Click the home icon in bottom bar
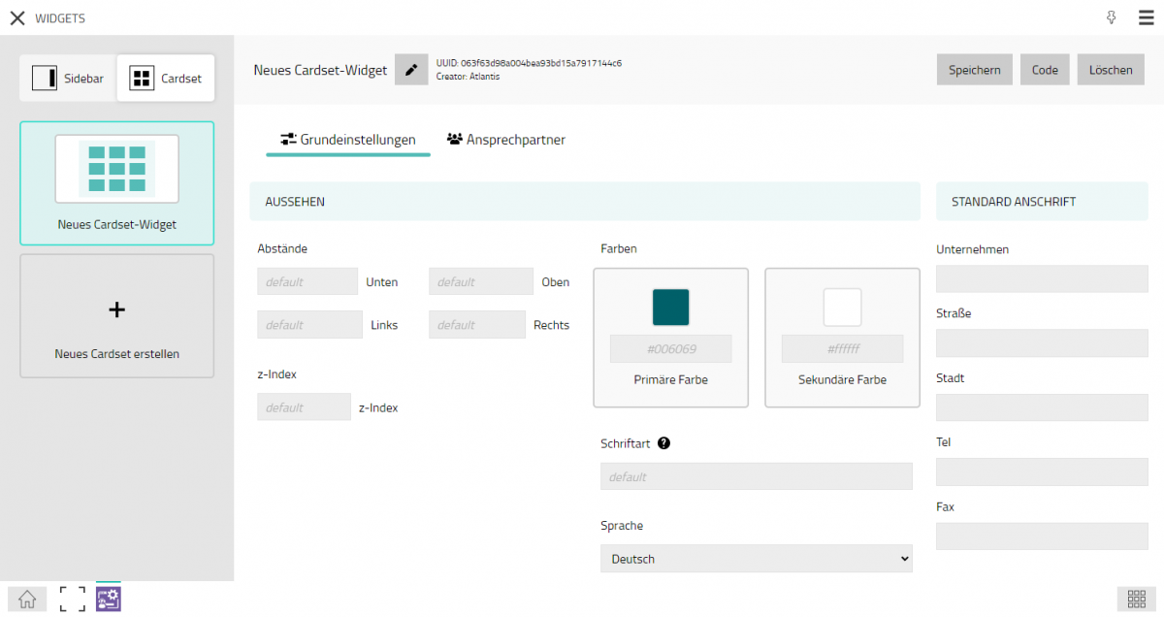Screen dimensions: 1164x617 [x=27, y=600]
